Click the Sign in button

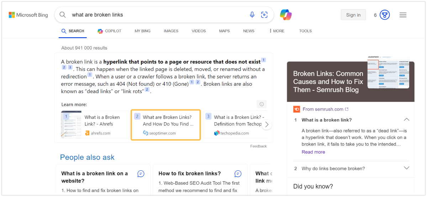click(353, 15)
